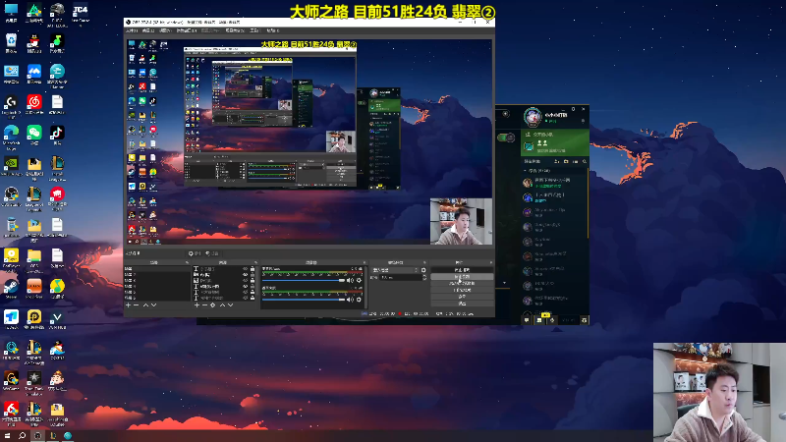
Task: Open scene transition type dropdown
Action: (395, 270)
